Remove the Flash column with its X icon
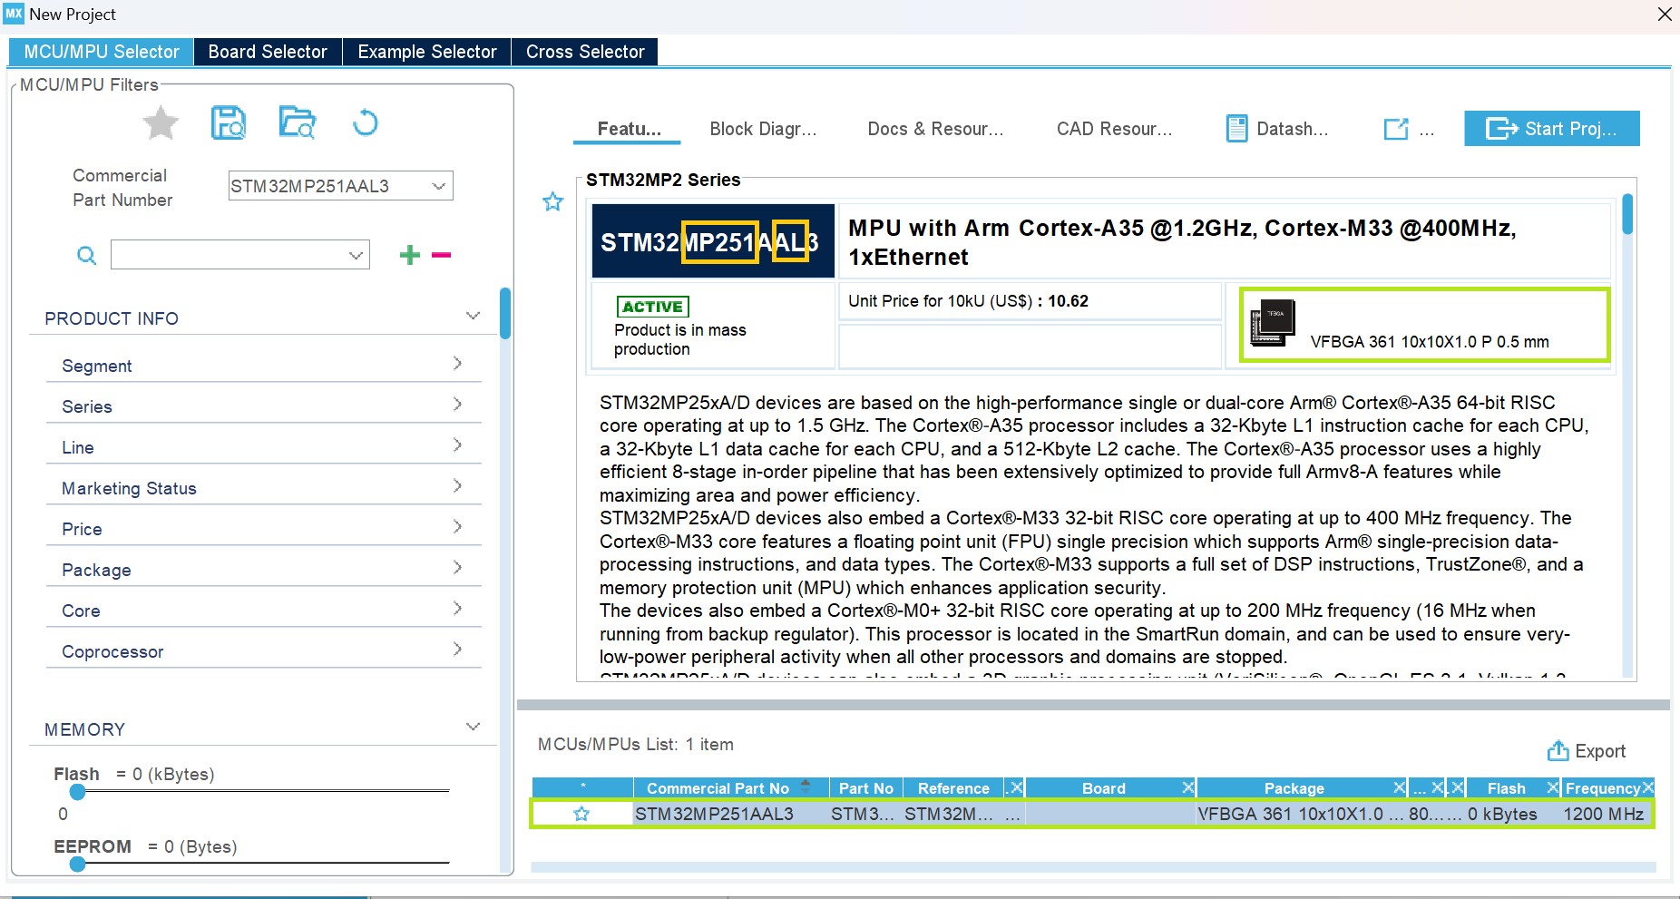 [x=1553, y=787]
